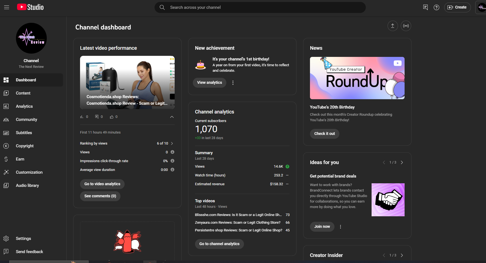Focus the Search across your channel field
486x263 pixels.
pos(260,7)
